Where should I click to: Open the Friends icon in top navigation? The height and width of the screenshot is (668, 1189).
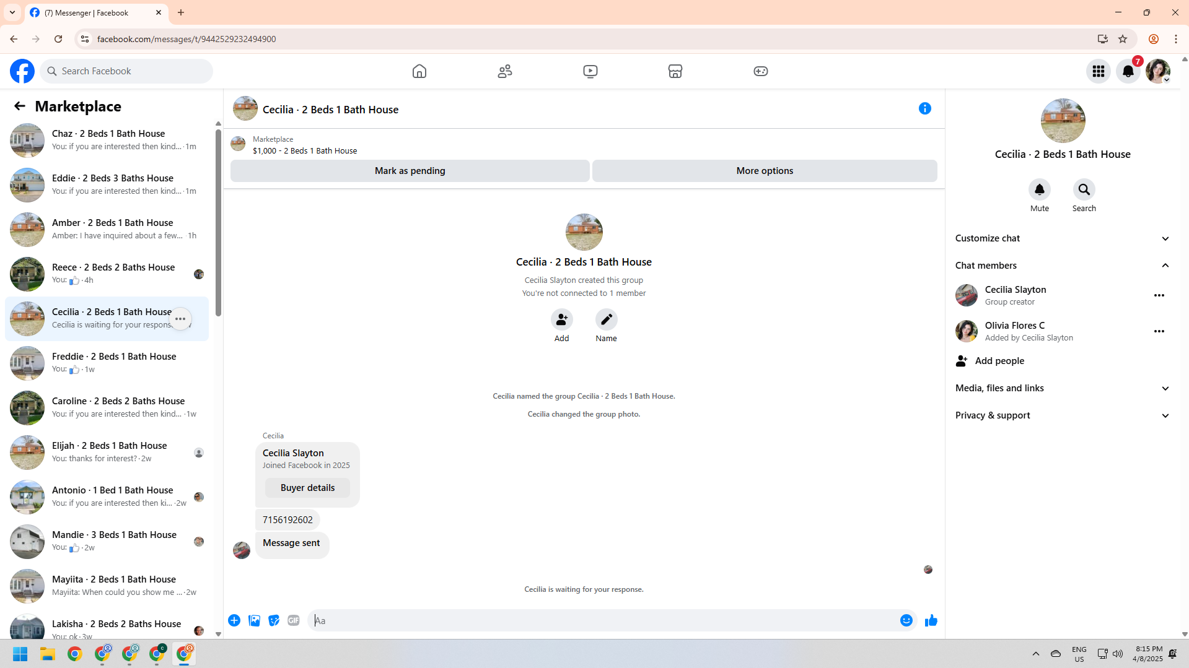click(505, 71)
